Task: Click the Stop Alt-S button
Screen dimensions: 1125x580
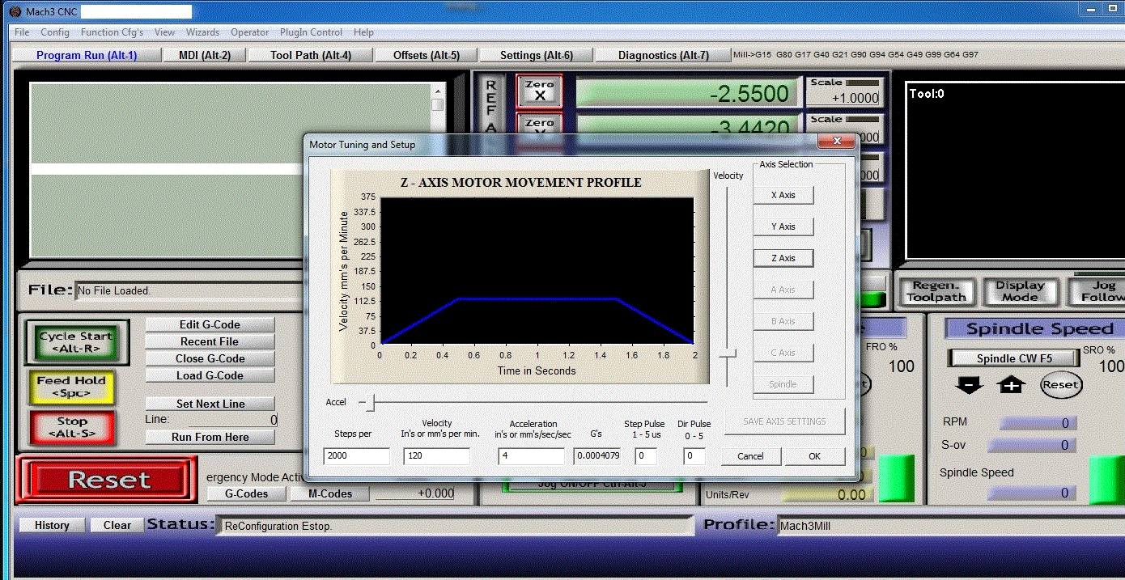Action: [72, 427]
